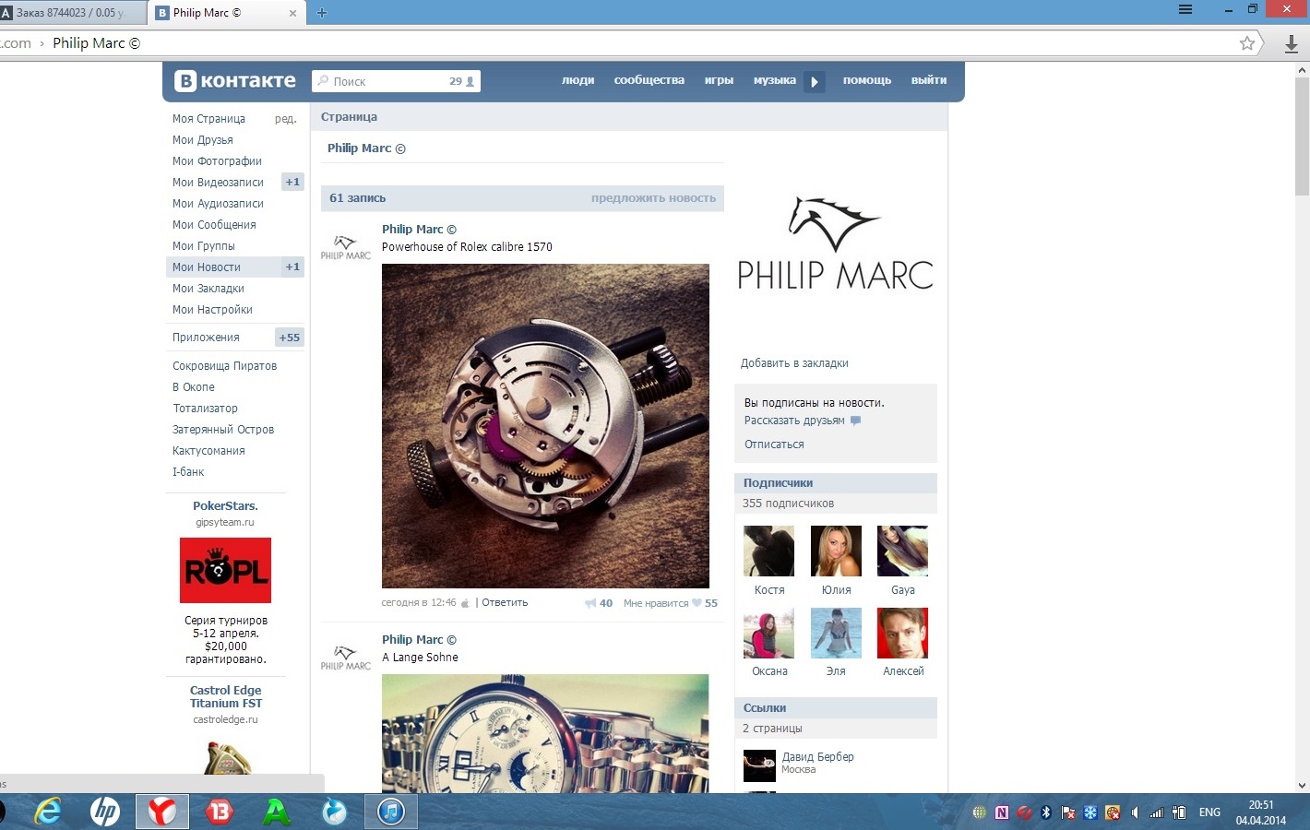Click the battery power tray icon
Screen dimensions: 1310x830
pyautogui.click(x=1179, y=812)
